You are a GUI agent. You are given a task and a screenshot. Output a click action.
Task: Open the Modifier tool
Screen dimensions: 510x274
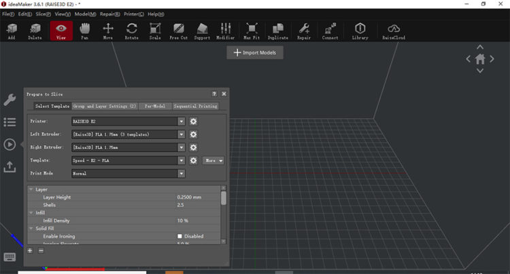(x=225, y=31)
